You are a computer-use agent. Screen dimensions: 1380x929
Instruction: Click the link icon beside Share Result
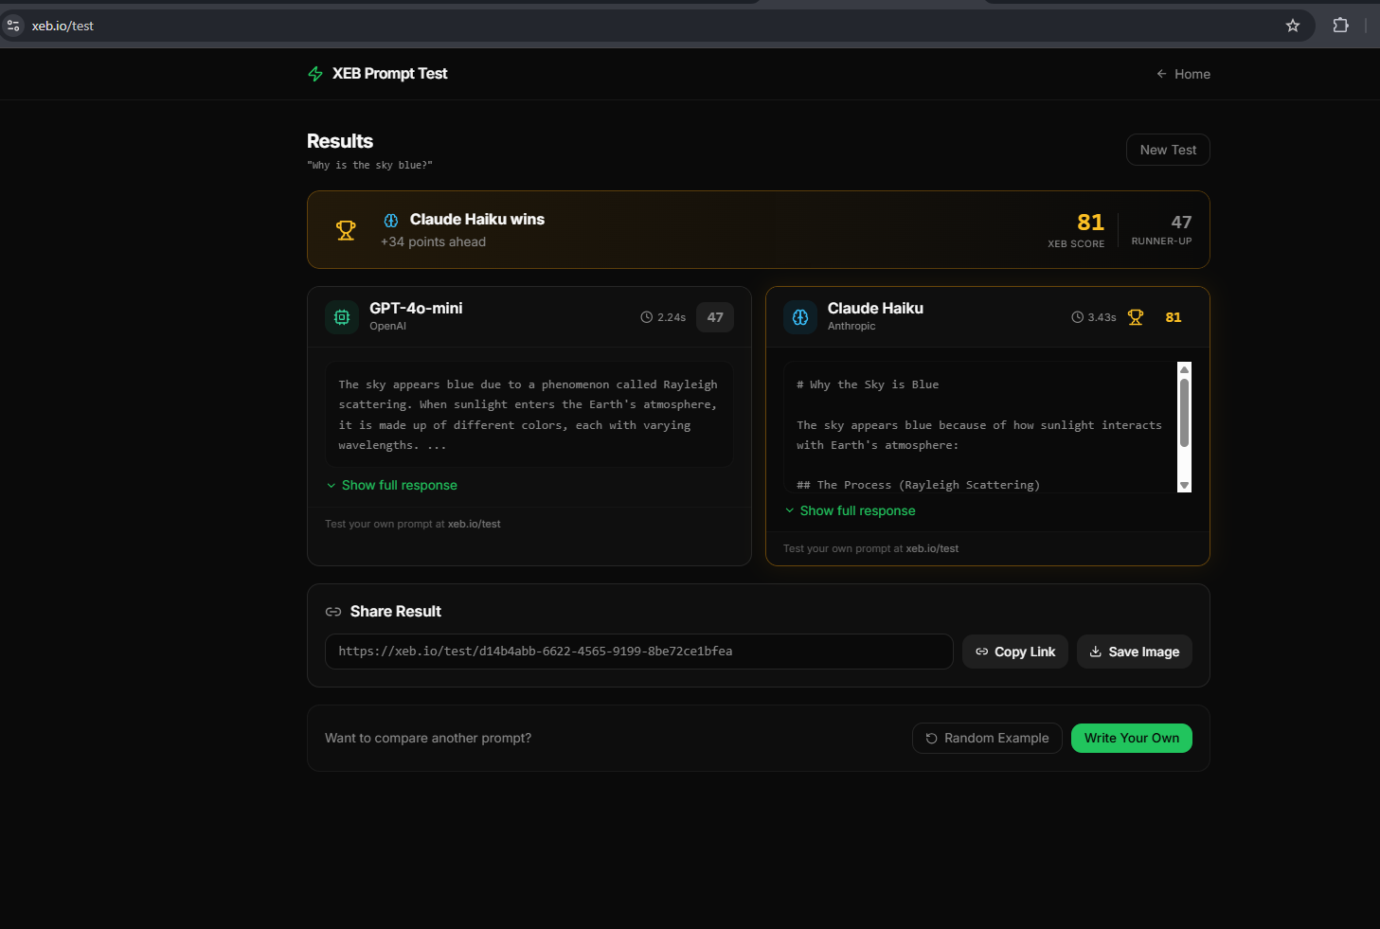pyautogui.click(x=332, y=611)
